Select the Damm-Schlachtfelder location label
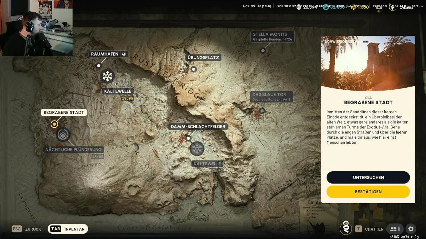This screenshot has width=426, height=239. click(198, 126)
